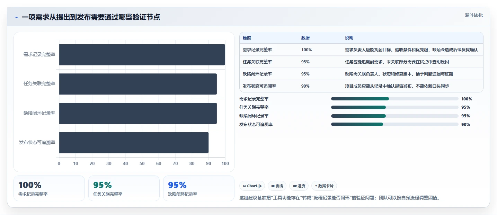Click the footnote starting 这组建议基准

(340, 198)
